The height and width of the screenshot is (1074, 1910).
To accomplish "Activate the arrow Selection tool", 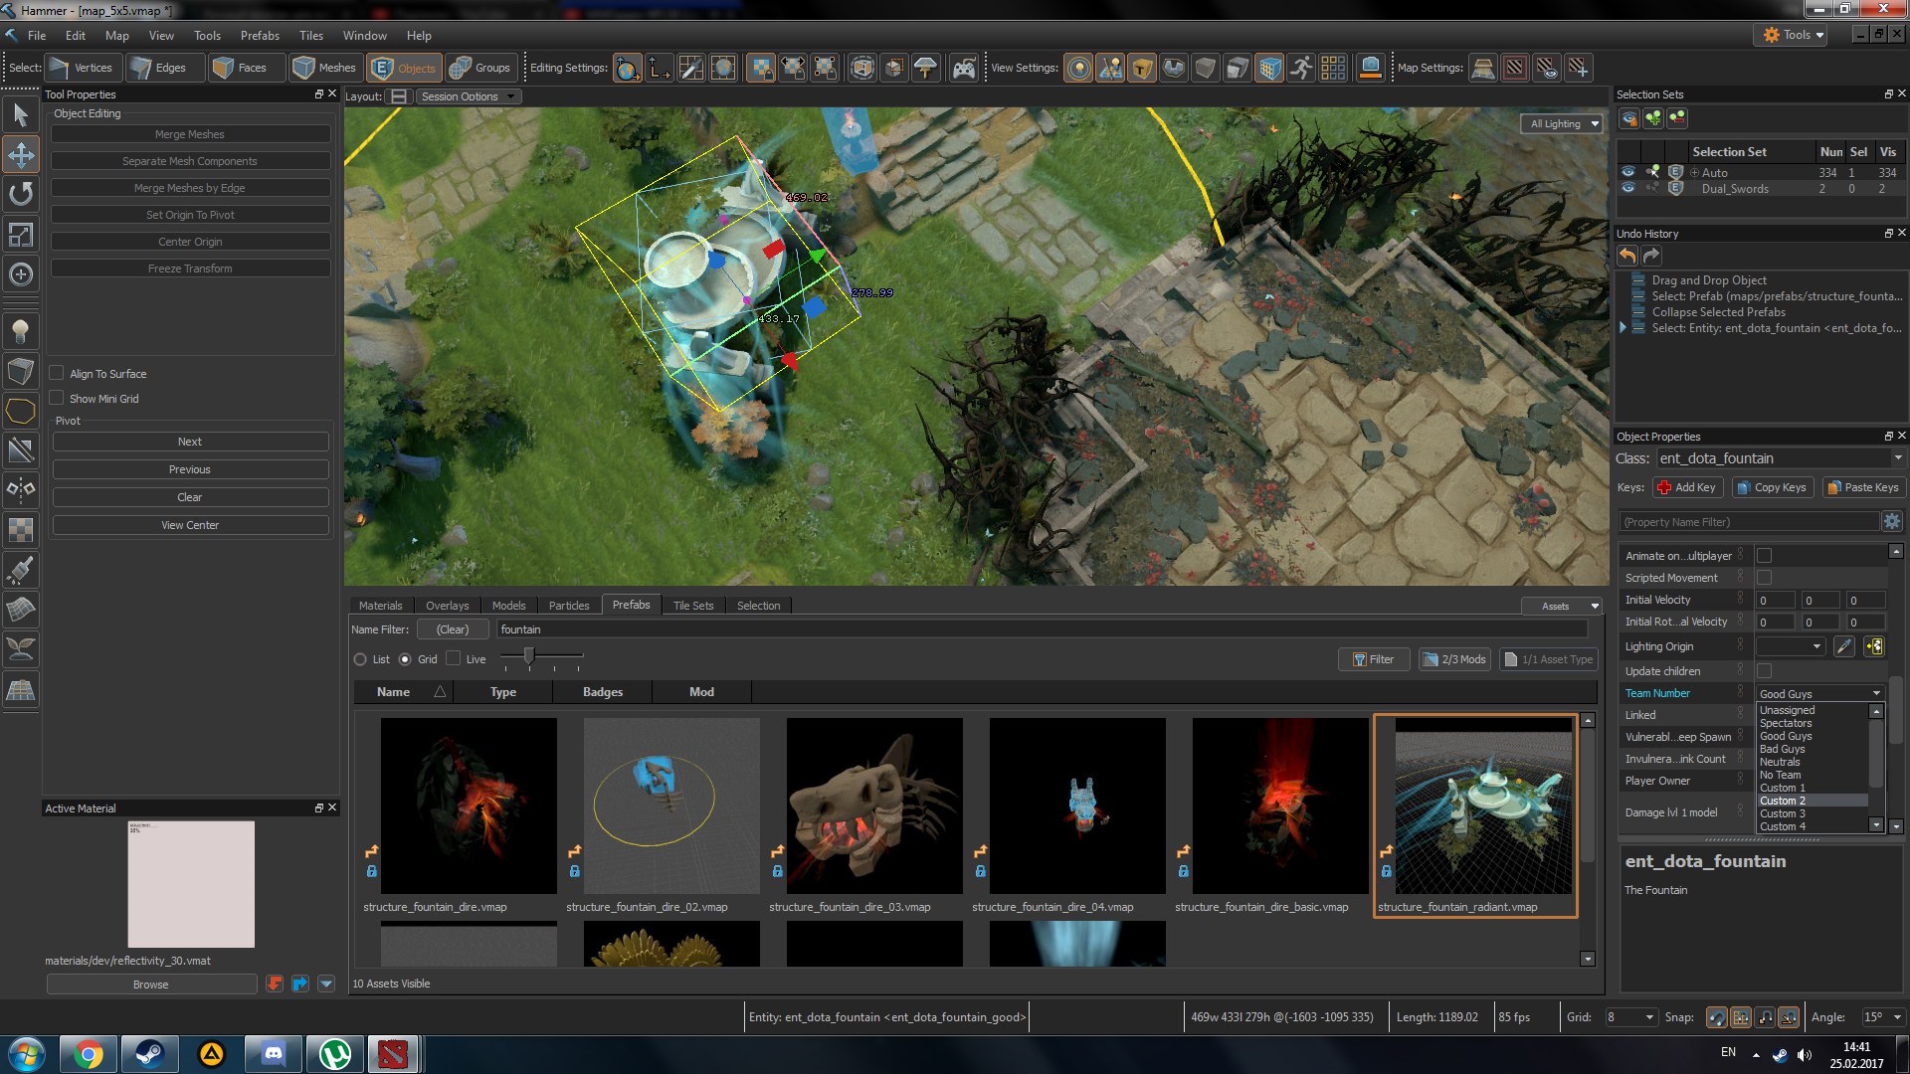I will pyautogui.click(x=21, y=114).
